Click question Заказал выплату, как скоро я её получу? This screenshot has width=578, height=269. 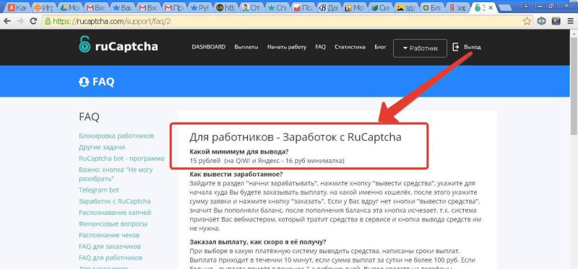click(258, 242)
